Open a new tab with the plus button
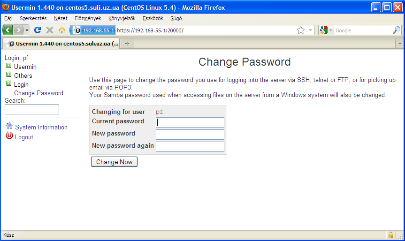405x241 pixels. [x=127, y=43]
